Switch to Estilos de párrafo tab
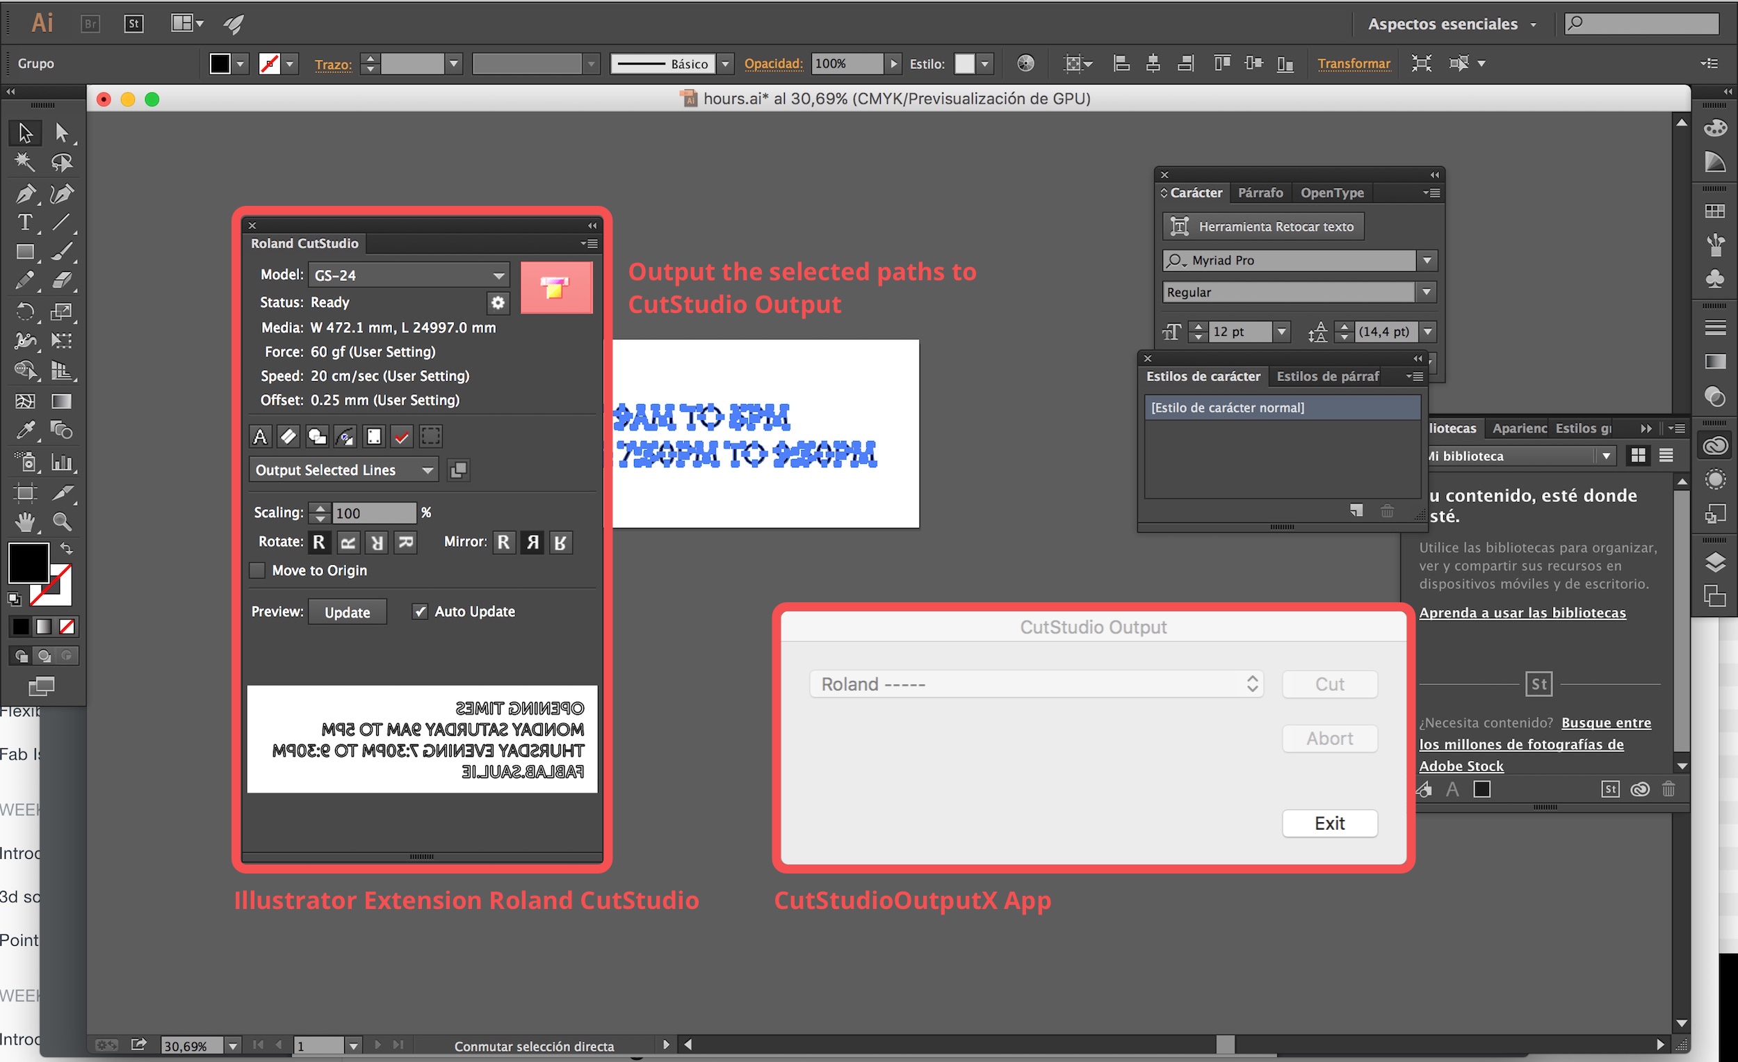Viewport: 1738px width, 1062px height. pyautogui.click(x=1327, y=376)
